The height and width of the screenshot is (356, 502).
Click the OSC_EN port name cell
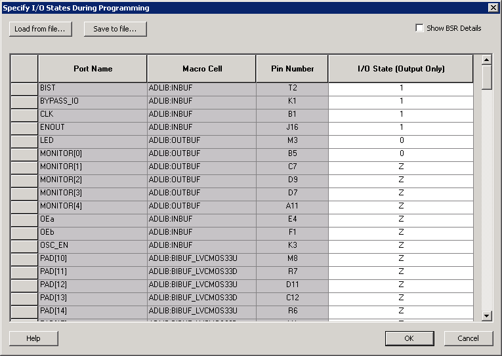(93, 245)
